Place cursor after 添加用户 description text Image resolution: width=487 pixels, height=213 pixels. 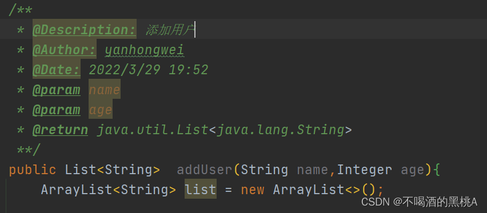[x=195, y=30]
